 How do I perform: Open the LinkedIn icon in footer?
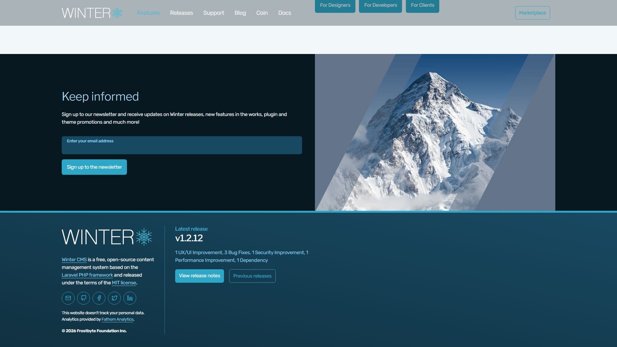(130, 298)
